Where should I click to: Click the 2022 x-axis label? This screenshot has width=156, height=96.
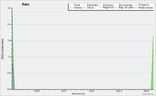(92, 91)
